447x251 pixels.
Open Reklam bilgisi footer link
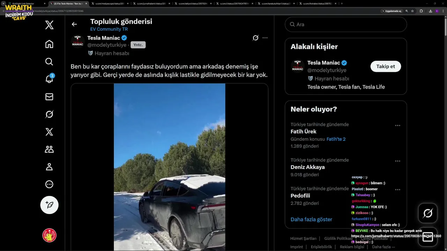point(352,247)
